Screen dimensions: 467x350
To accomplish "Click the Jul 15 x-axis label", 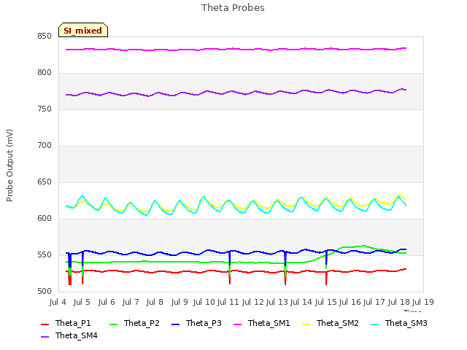I will pyautogui.click(x=325, y=302).
